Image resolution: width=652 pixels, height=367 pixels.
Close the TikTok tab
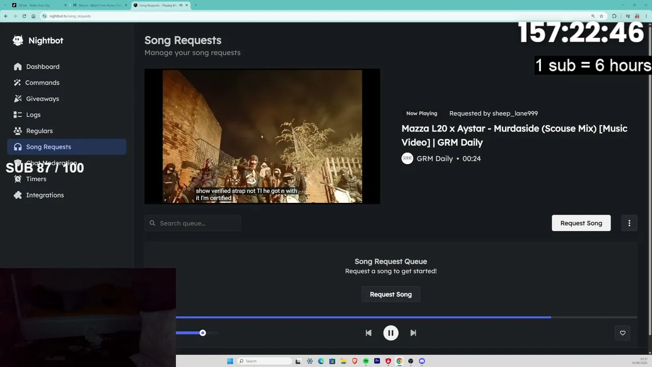click(x=65, y=5)
